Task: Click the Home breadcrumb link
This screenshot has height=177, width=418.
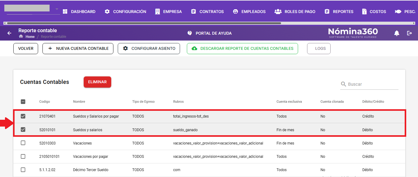Action: pos(30,37)
